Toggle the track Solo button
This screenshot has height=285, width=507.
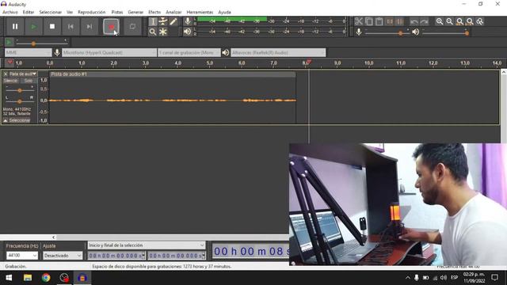pos(29,81)
